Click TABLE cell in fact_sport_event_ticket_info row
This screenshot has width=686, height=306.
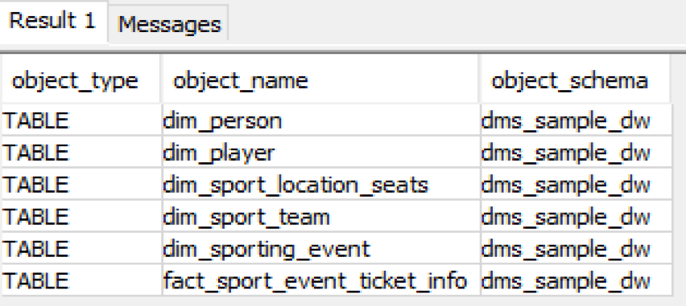point(81,280)
